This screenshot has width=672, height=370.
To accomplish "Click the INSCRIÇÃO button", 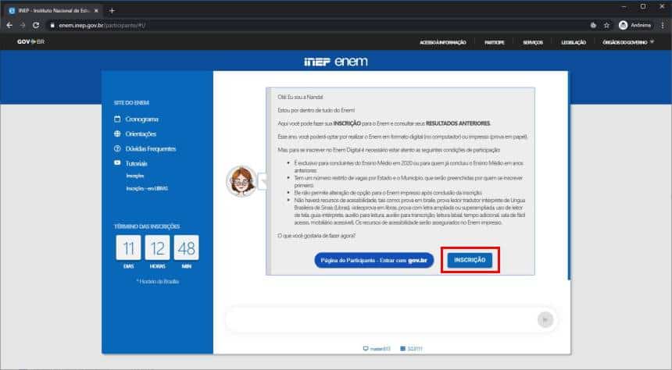I will 470,260.
